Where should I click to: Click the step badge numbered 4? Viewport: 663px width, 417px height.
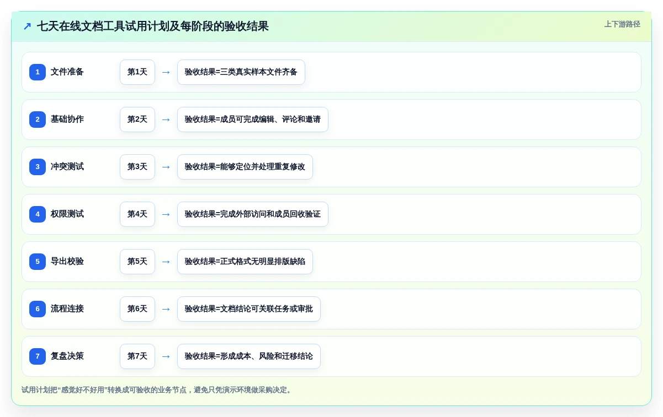coord(38,214)
